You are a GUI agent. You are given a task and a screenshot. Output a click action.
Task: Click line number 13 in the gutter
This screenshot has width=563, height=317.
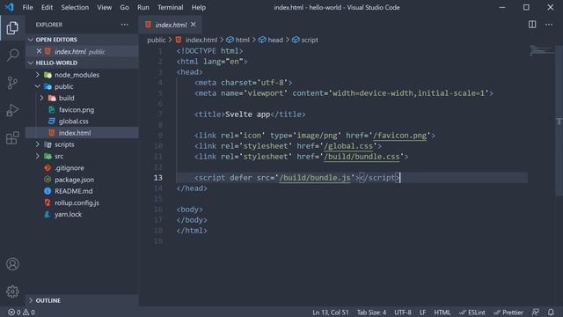(158, 178)
